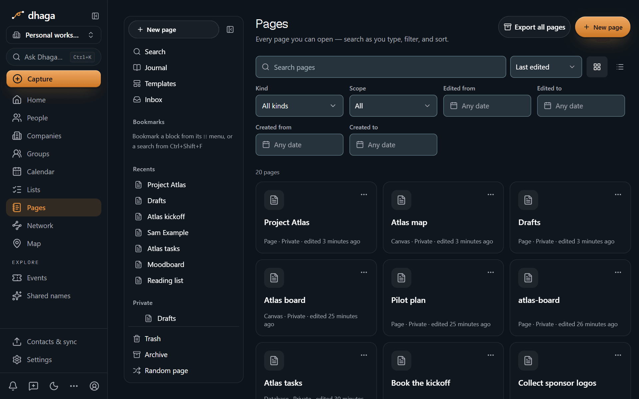Click Export all pages button
Viewport: 639px width, 399px height.
[x=534, y=27]
